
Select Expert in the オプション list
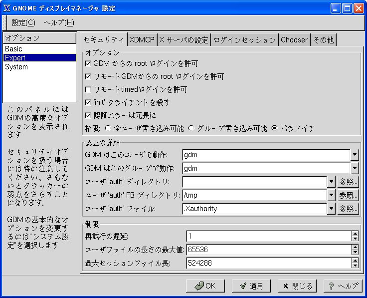click(39, 57)
